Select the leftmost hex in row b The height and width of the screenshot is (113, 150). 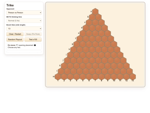pos(92,17)
